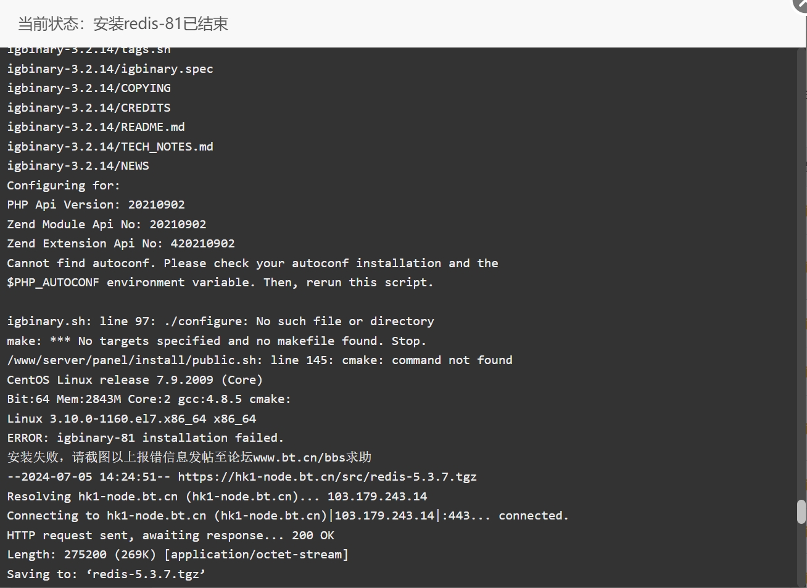Click the redis-5.3.7.tgz download URL
The height and width of the screenshot is (588, 807).
(327, 477)
